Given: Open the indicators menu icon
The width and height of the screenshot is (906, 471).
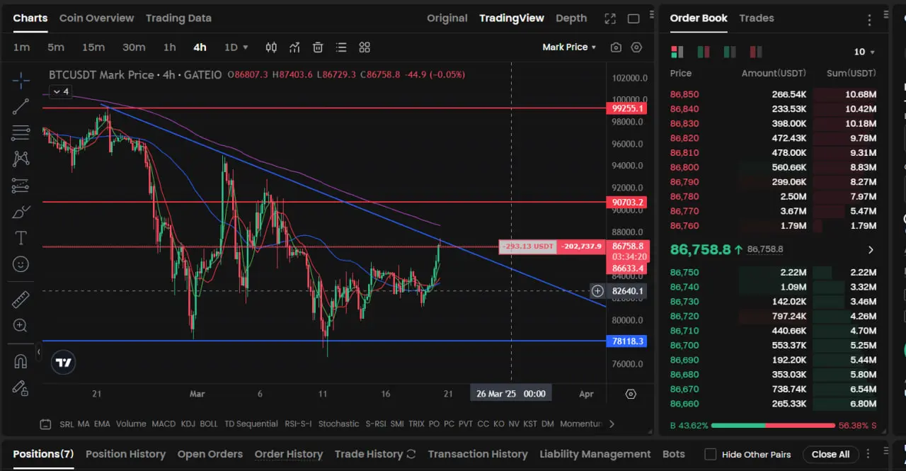Looking at the screenshot, I should click(294, 47).
